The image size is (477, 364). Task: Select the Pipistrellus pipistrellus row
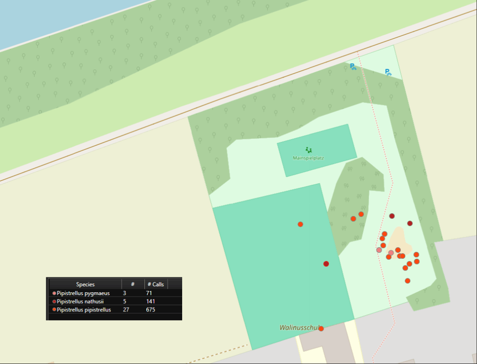click(x=84, y=310)
